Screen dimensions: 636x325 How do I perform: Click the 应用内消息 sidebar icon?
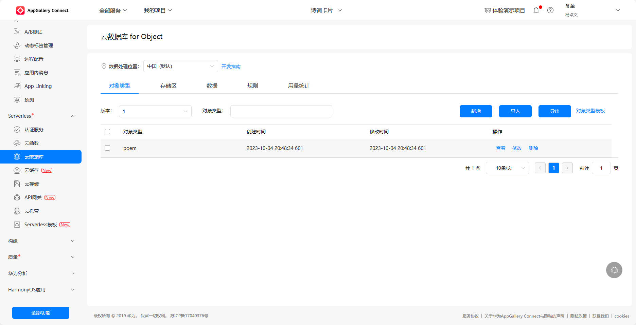(x=17, y=73)
